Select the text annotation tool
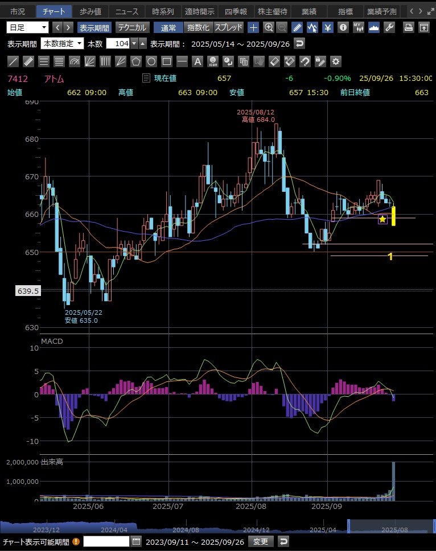Screen dimensions: 436x551 click(198, 61)
